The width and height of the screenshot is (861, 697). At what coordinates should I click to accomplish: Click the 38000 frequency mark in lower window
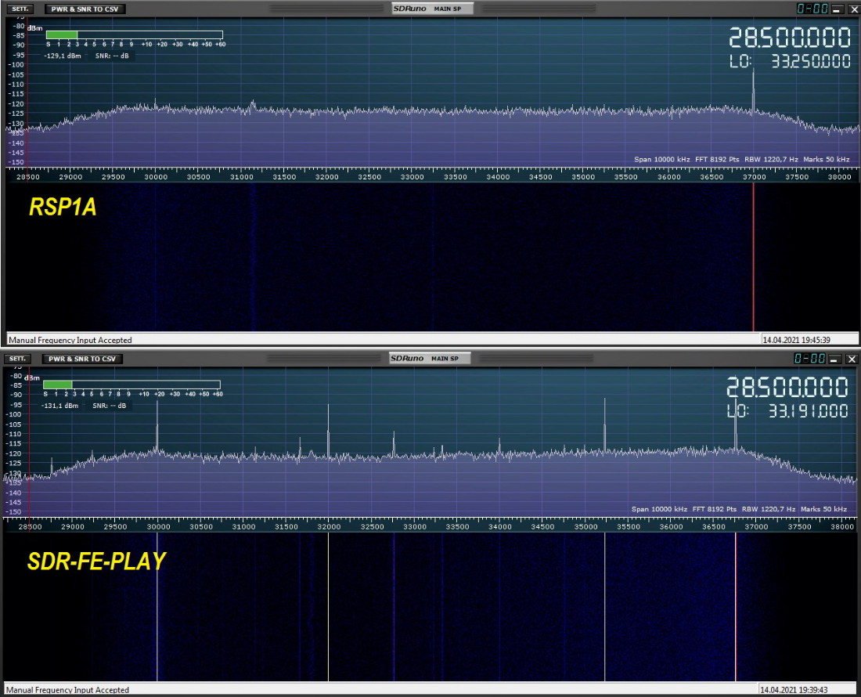pyautogui.click(x=841, y=527)
